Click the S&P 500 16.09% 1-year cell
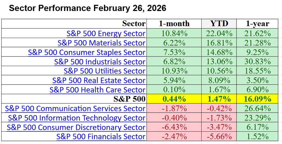The width and height of the screenshot is (282, 144). 257,99
